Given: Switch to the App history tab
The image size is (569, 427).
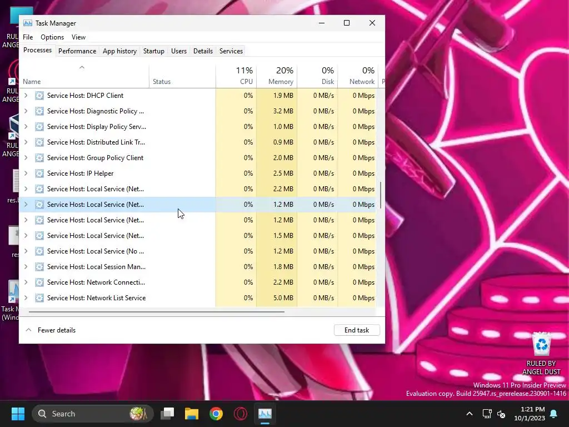Looking at the screenshot, I should point(120,51).
